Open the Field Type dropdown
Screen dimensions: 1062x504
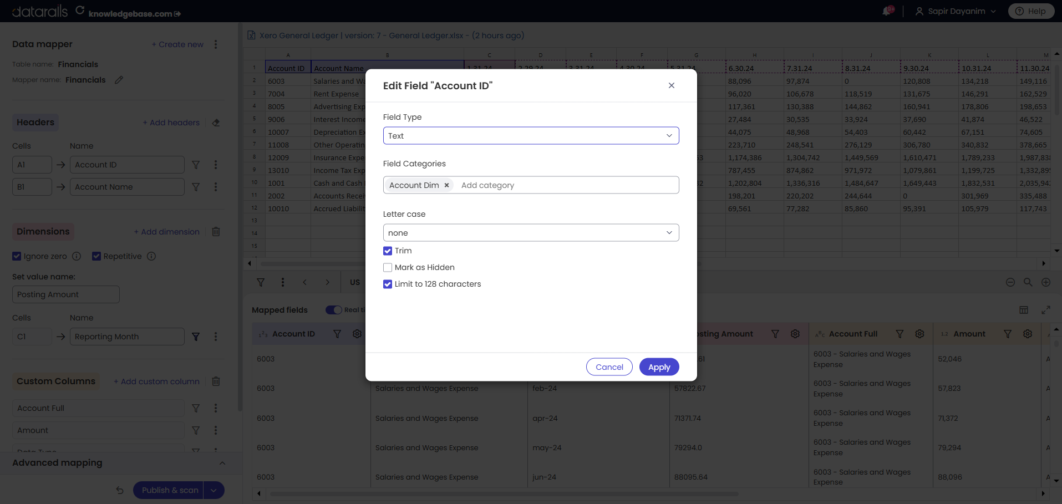[531, 136]
